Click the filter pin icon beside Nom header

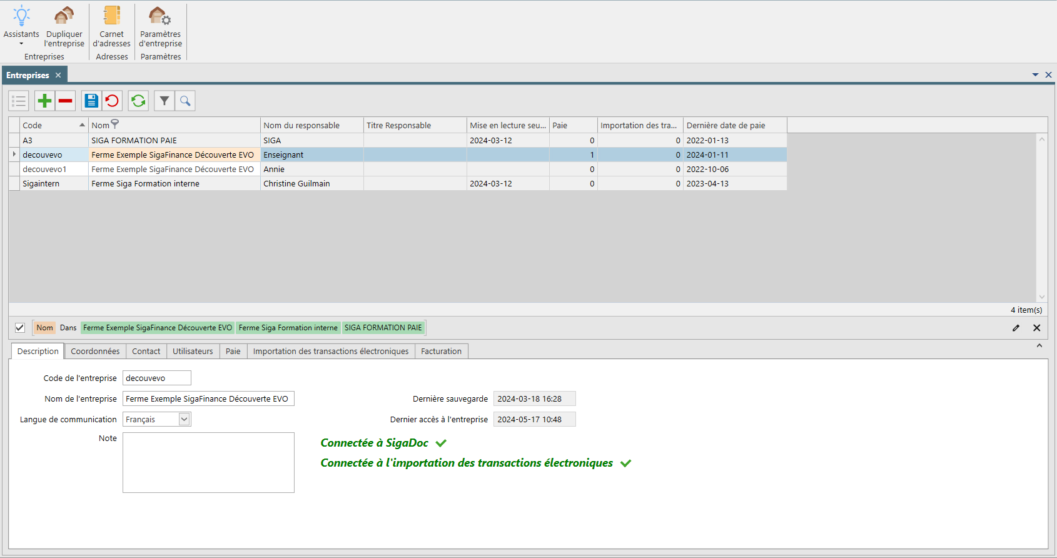(x=114, y=124)
